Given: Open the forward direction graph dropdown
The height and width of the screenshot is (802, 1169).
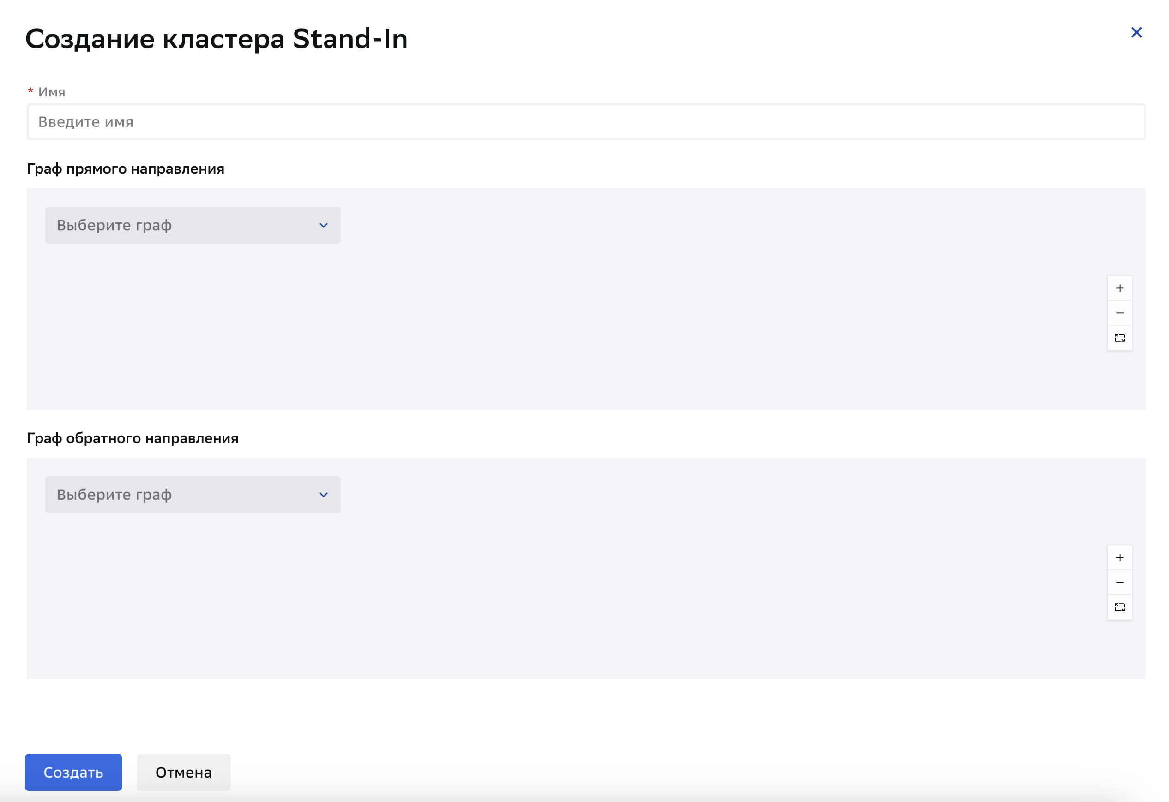Looking at the screenshot, I should click(x=193, y=225).
